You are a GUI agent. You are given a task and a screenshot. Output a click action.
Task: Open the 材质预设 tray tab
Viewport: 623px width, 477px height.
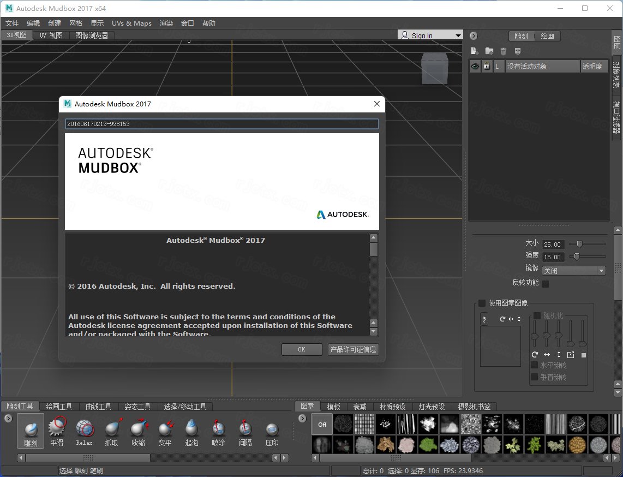click(x=392, y=406)
